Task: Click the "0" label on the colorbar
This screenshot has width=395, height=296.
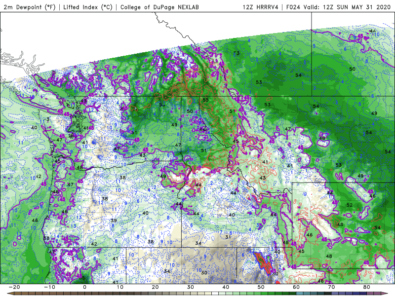Action: [x=84, y=287]
